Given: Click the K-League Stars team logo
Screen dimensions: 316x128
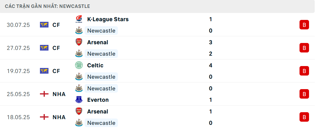Looking at the screenshot, I should click(79, 19).
